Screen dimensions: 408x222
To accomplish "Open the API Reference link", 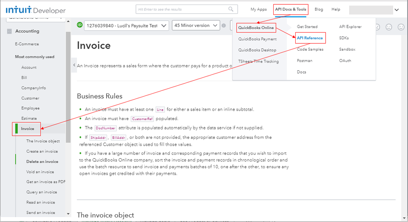I will tap(310, 38).
